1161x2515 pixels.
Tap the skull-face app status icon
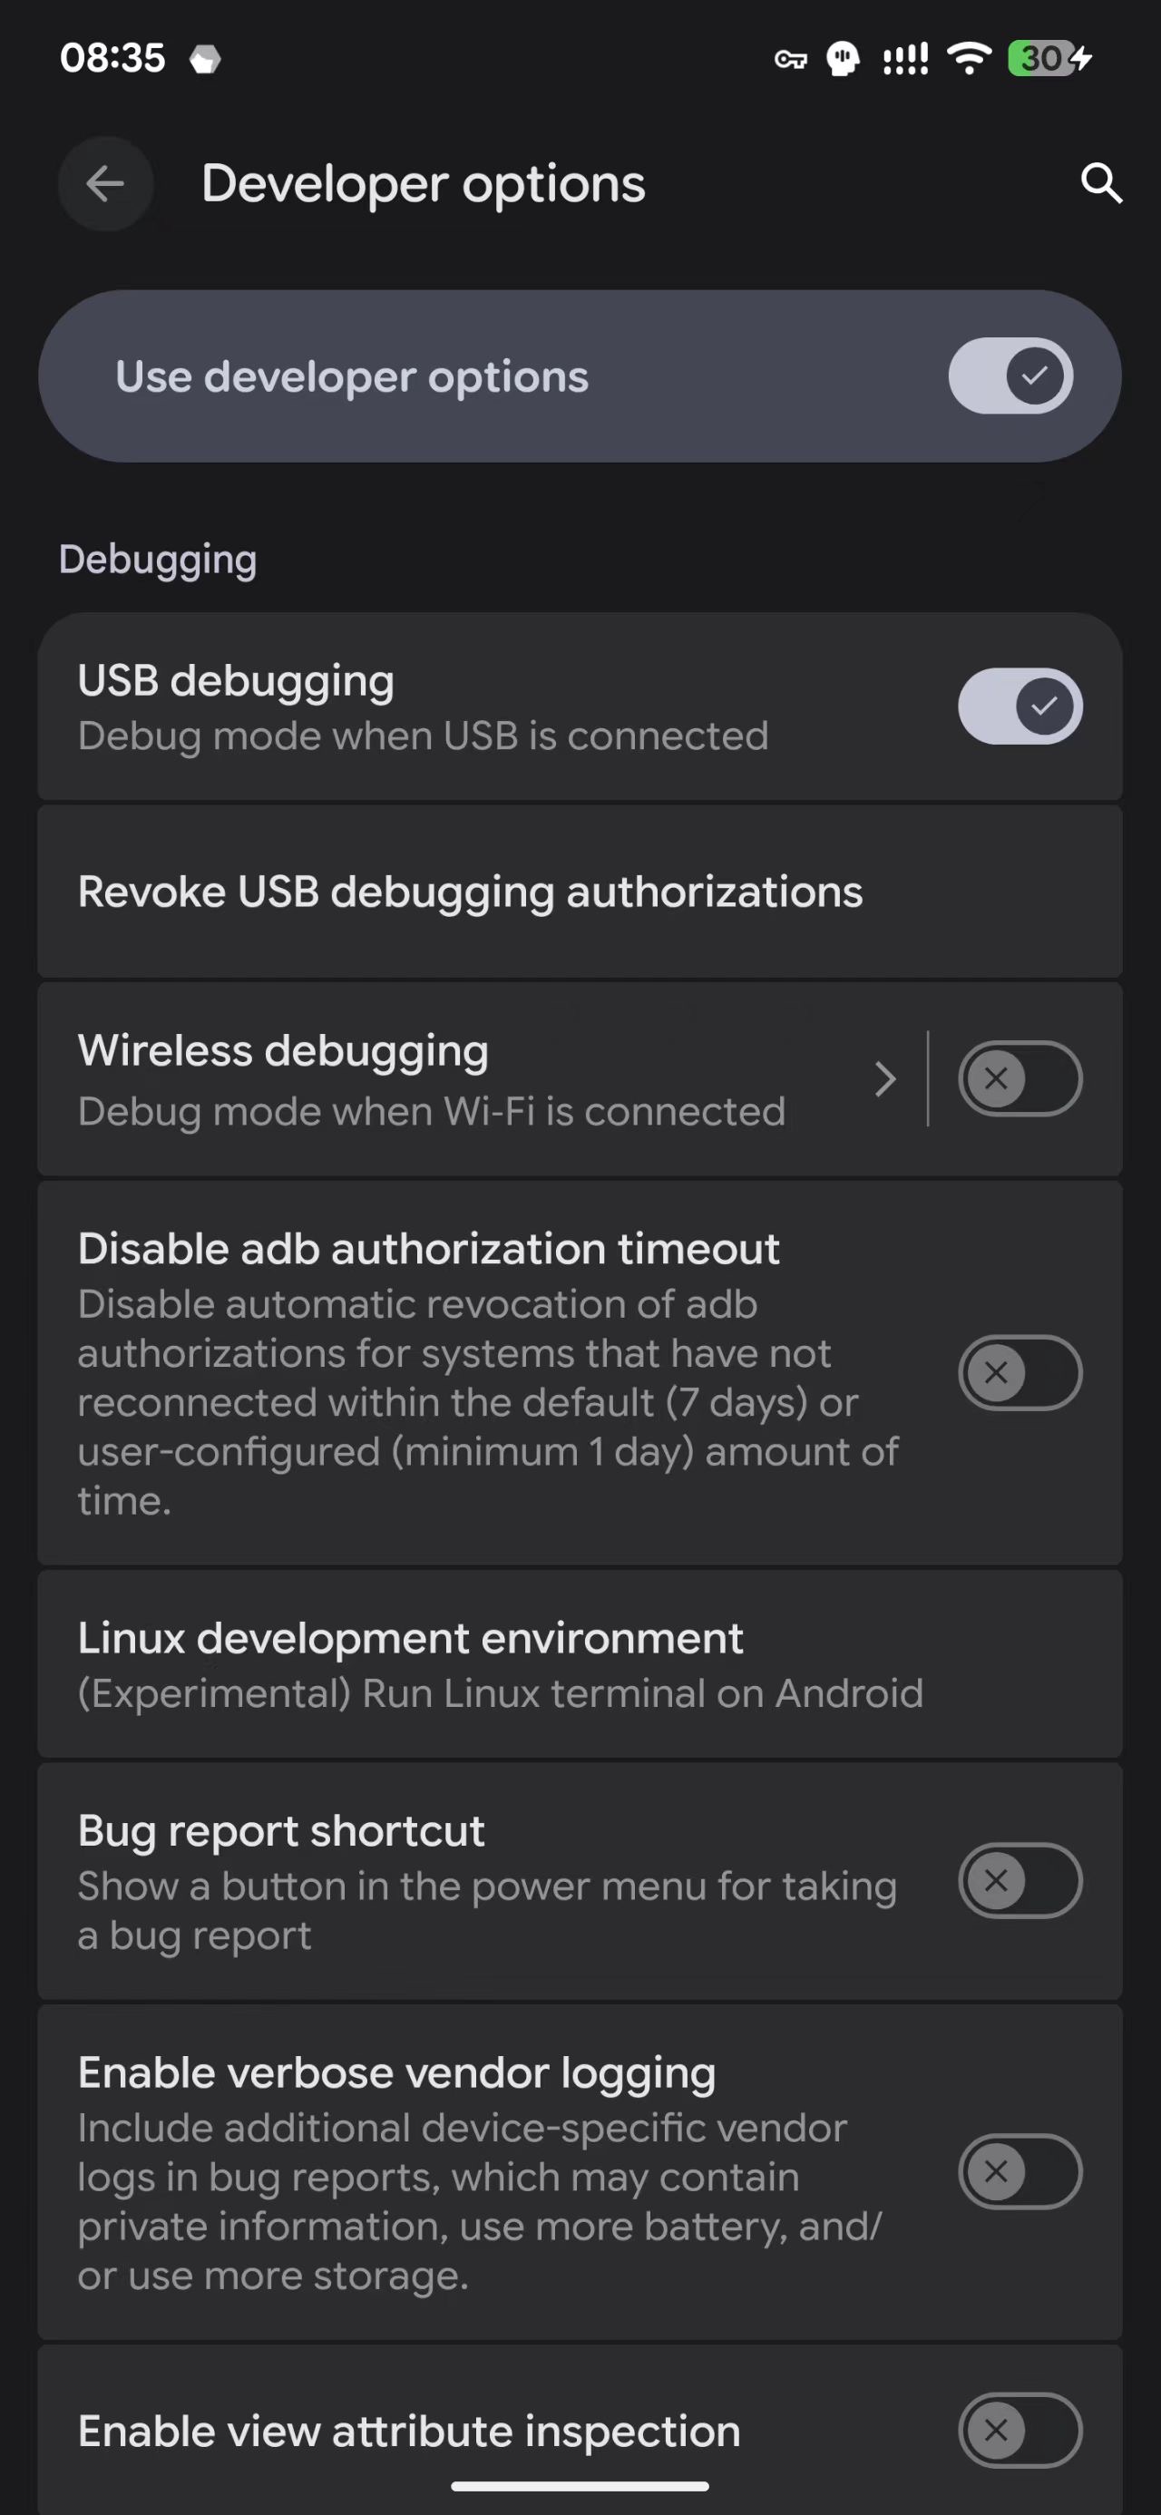[843, 59]
